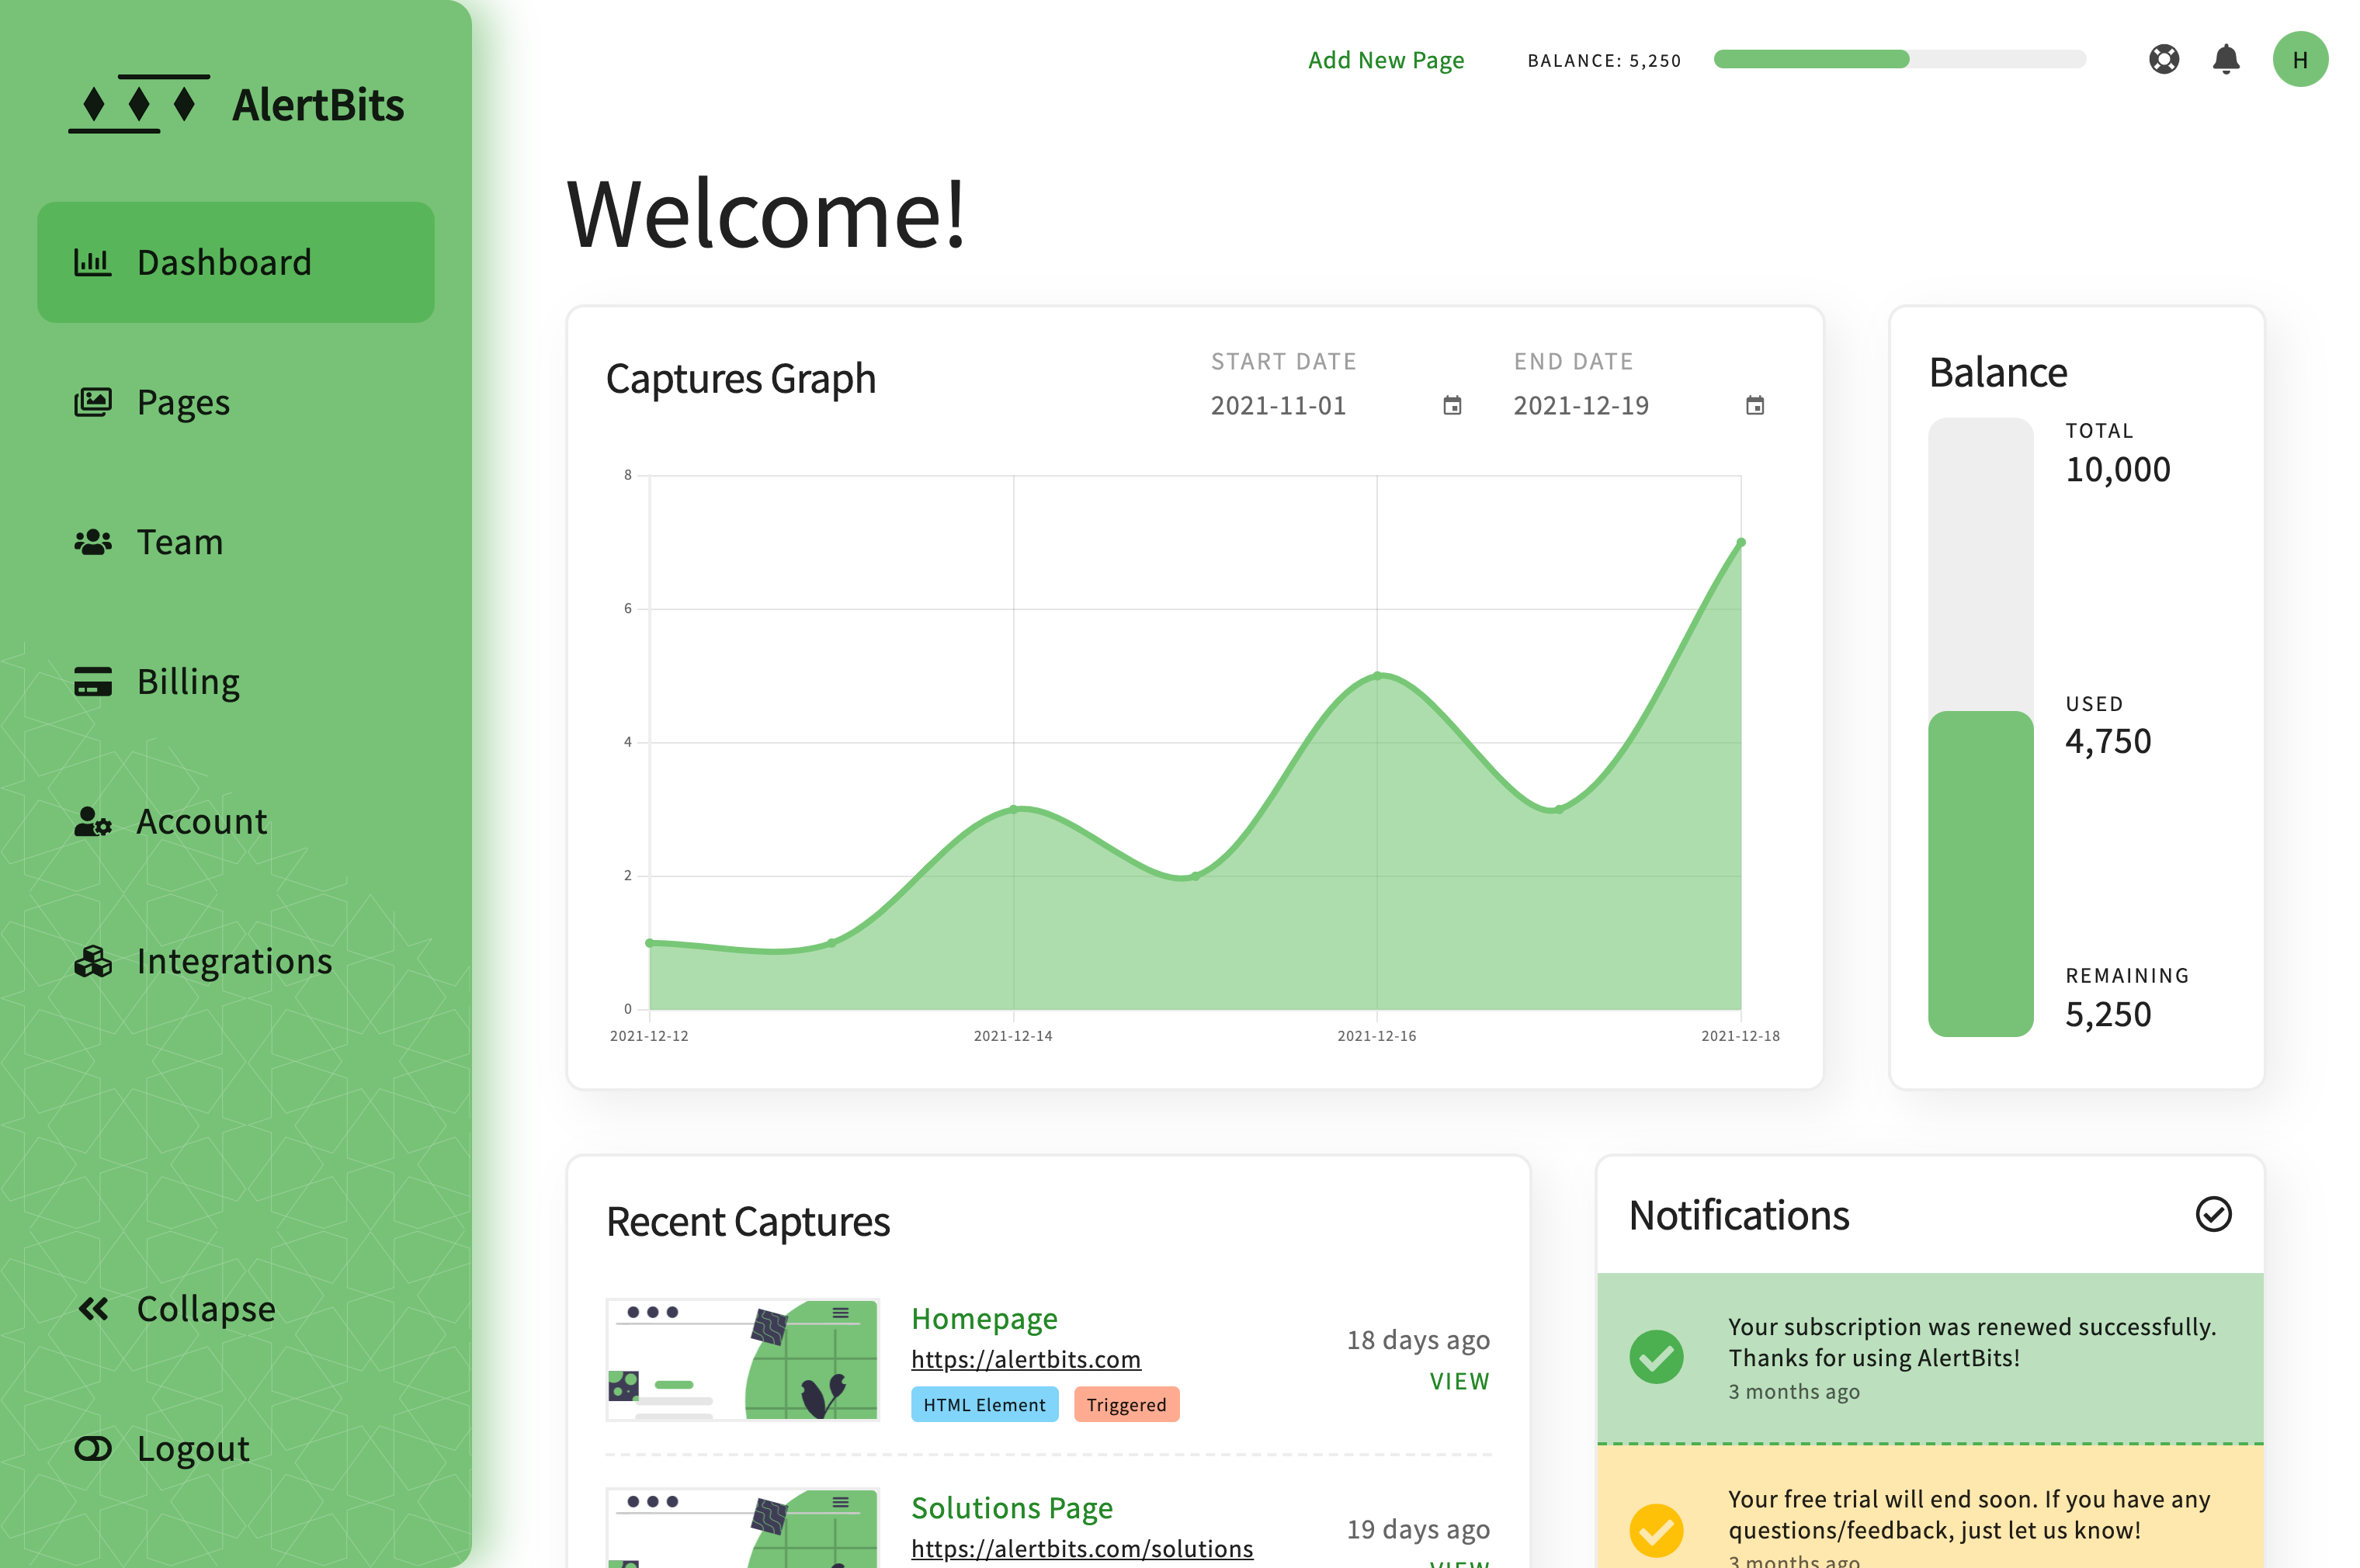Image resolution: width=2360 pixels, height=1568 pixels.
Task: Open Integrations cubes icon item
Action: [x=94, y=961]
